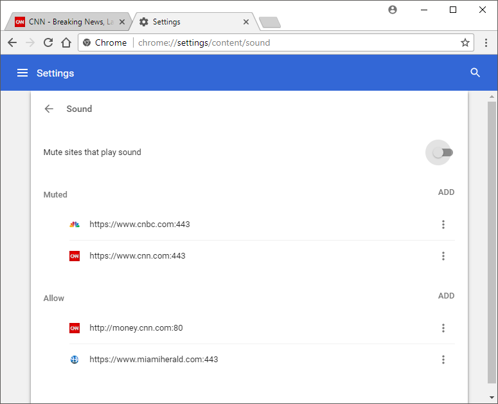This screenshot has height=404, width=498.
Task: Add a site to the Allow list
Action: 446,296
